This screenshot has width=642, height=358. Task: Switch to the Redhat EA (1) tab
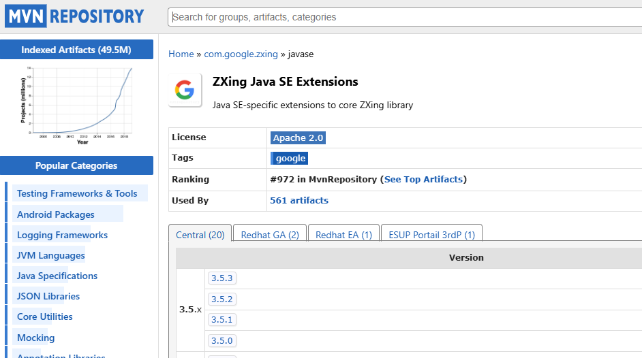343,235
